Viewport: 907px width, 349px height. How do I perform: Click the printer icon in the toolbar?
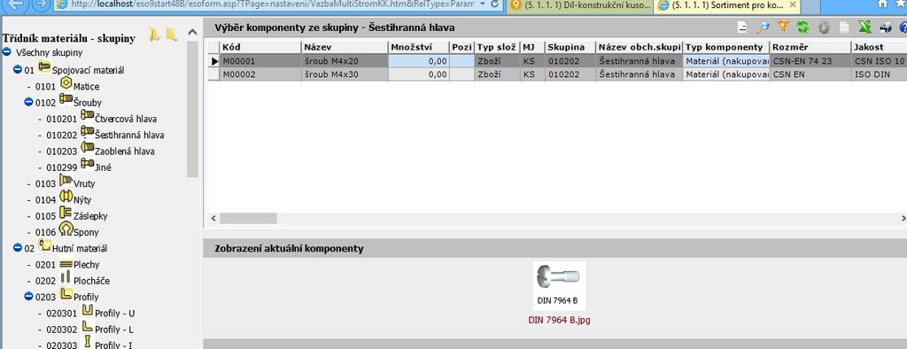885,27
